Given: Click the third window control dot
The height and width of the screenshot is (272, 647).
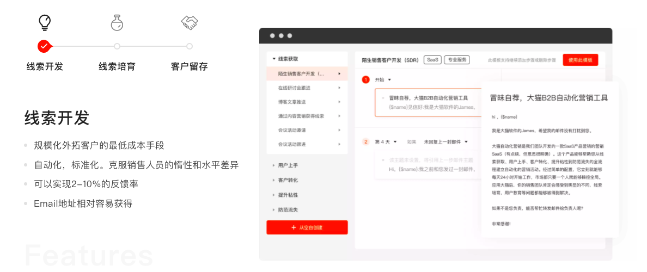Looking at the screenshot, I should (x=290, y=36).
